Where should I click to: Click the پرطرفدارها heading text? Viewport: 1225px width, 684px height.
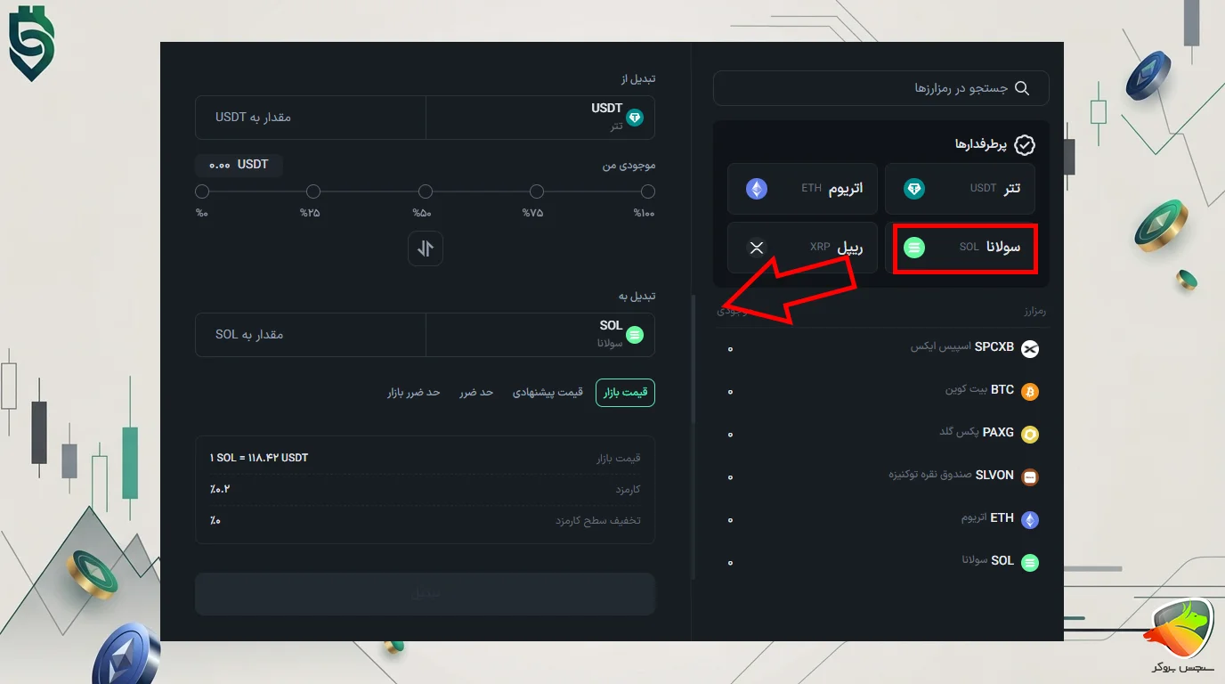pos(982,144)
